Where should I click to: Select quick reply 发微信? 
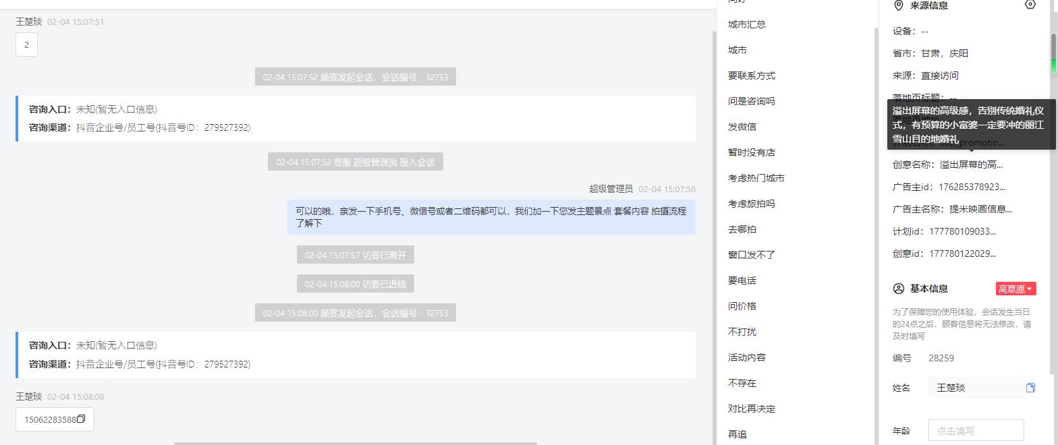[742, 127]
